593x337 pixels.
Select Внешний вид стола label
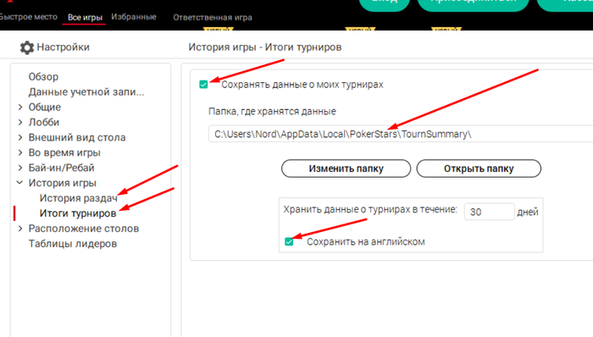(x=77, y=137)
